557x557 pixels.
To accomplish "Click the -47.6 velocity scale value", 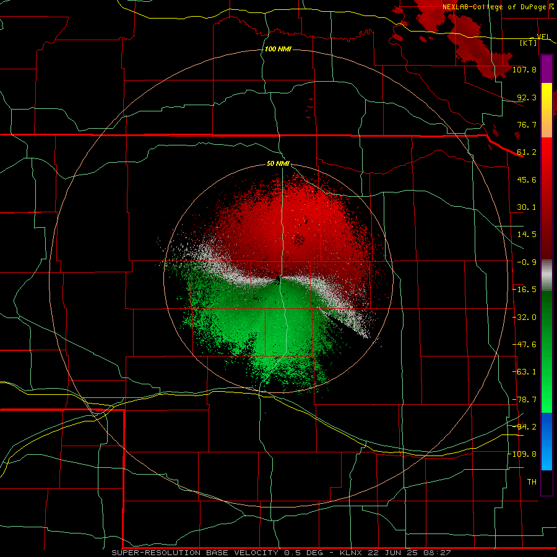I will (524, 345).
